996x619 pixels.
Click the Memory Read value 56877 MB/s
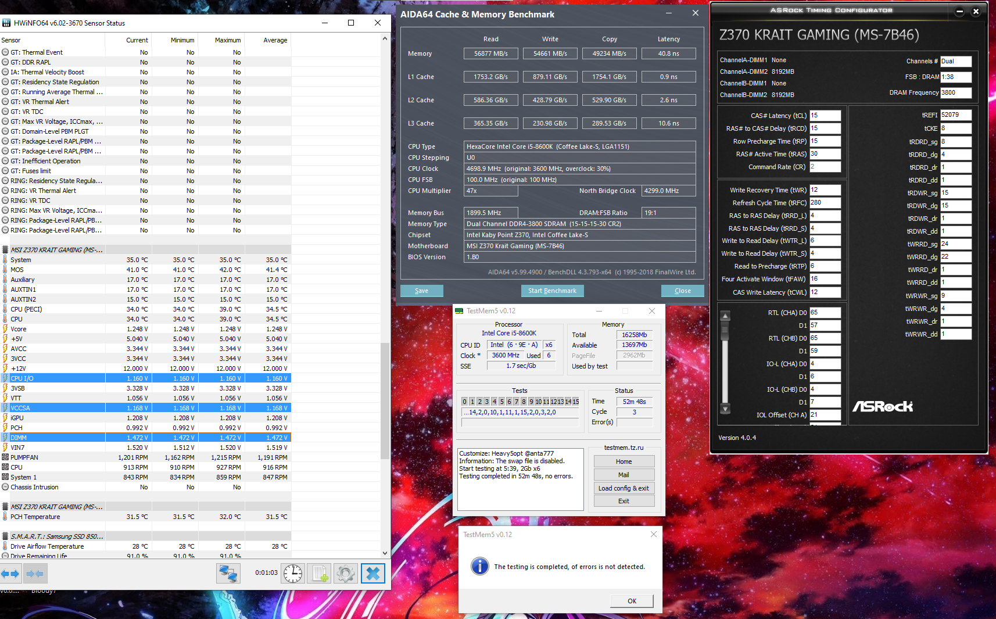pyautogui.click(x=491, y=53)
